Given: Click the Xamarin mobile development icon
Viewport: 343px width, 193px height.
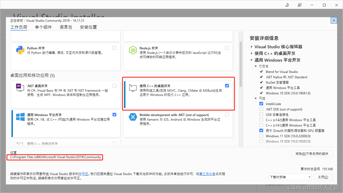Looking at the screenshot, I should 133,117.
